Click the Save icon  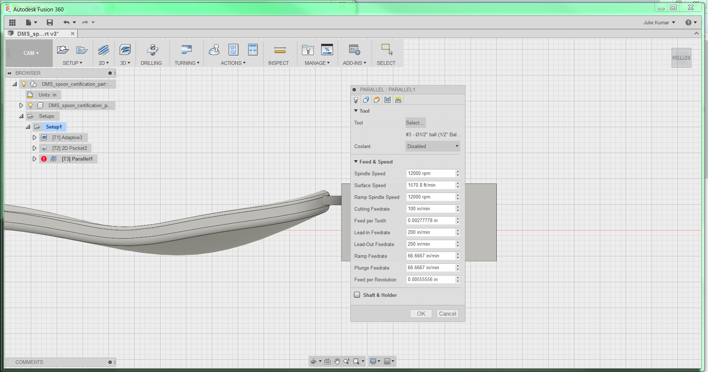point(50,22)
